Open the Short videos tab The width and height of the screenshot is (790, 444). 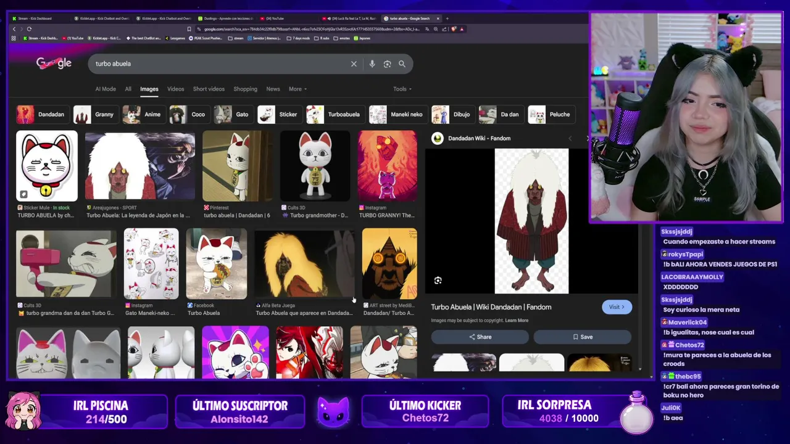pos(209,89)
